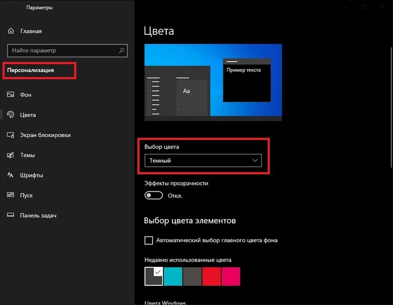
Task: Click the Выбор цвета элементов heading
Action: (190, 221)
